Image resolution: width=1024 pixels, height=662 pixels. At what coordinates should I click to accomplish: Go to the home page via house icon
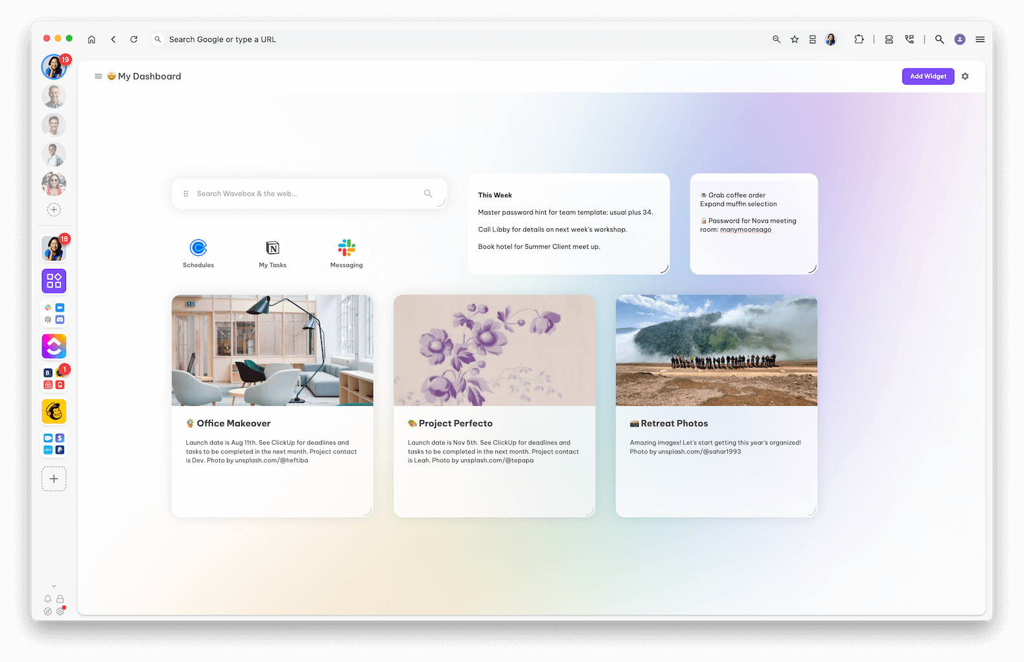pos(92,39)
